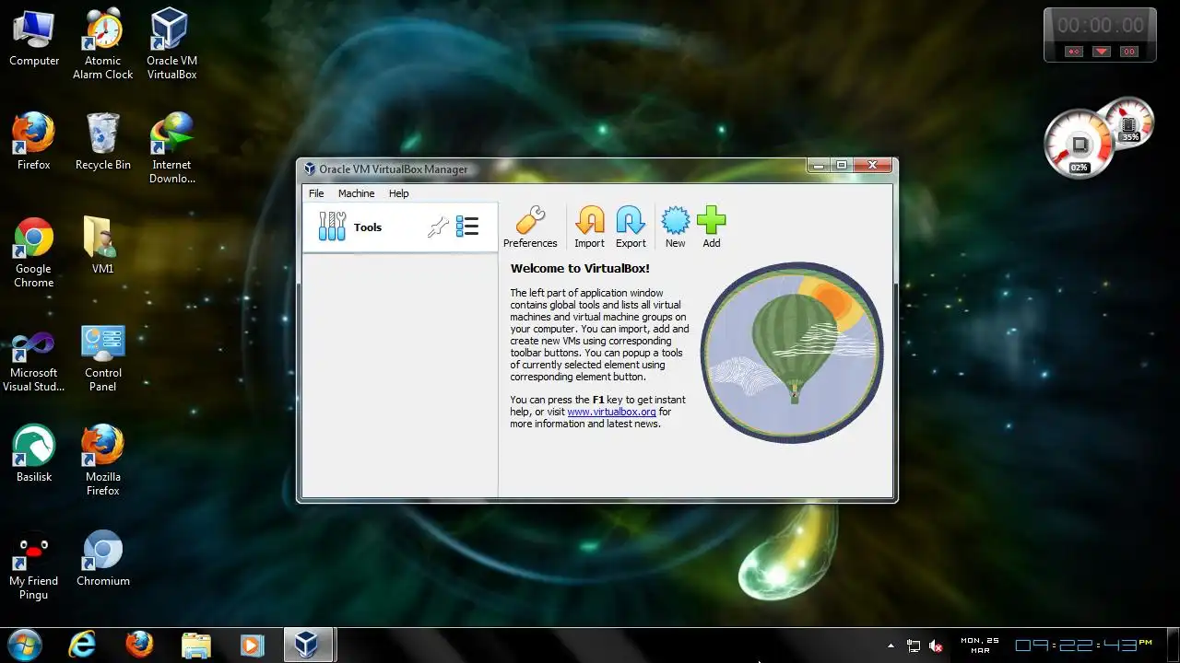Select the Basilisk browser shortcut
Viewport: 1180px width, 663px height.
pyautogui.click(x=34, y=454)
